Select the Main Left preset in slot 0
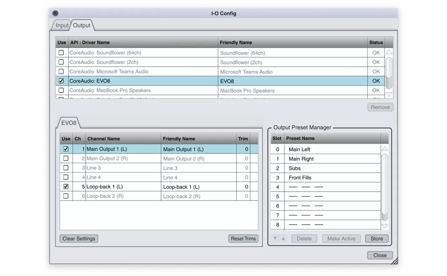447x276 pixels. tap(326, 149)
